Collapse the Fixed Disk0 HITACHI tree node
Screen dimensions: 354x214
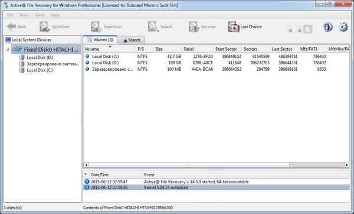(8, 50)
